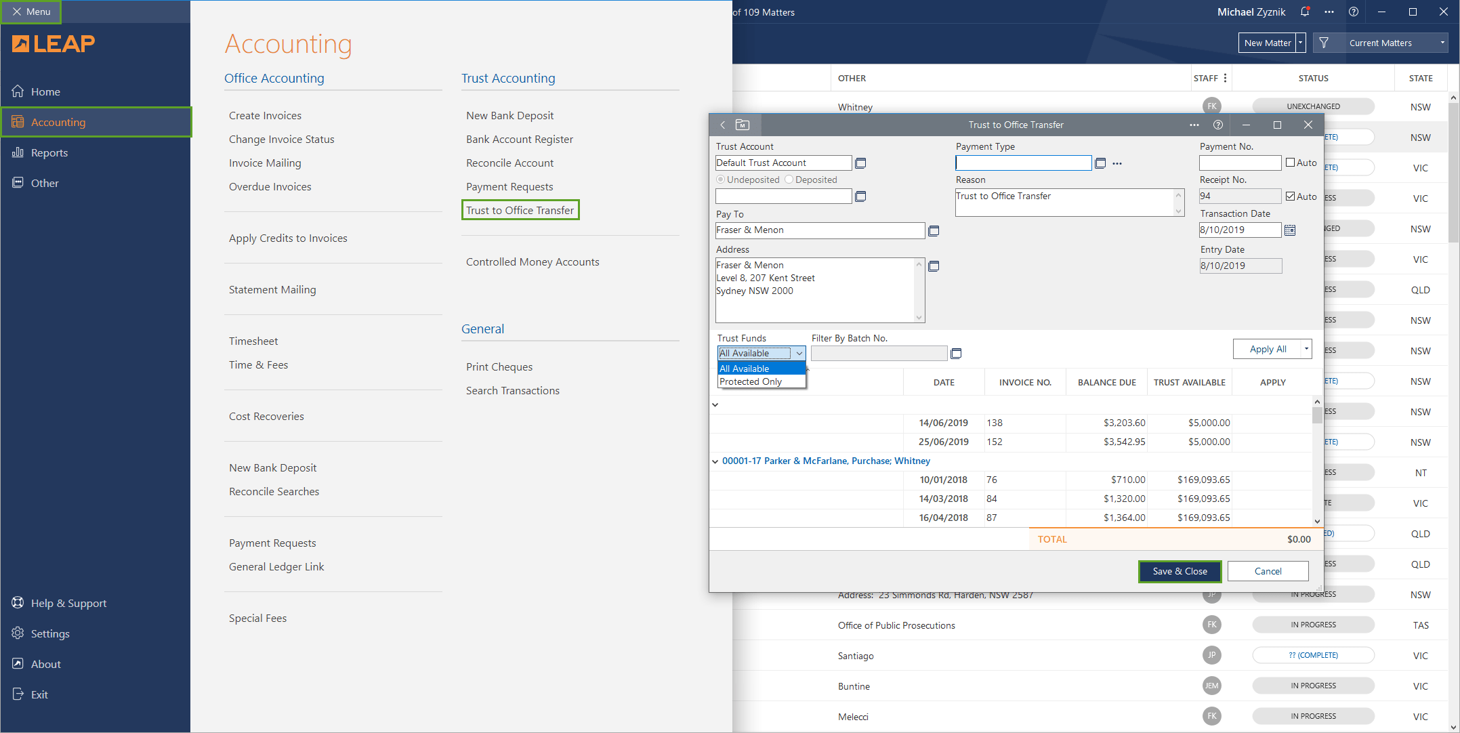1460x733 pixels.
Task: Collapse the 00001-17 Parker & McFarlane group
Action: click(715, 461)
